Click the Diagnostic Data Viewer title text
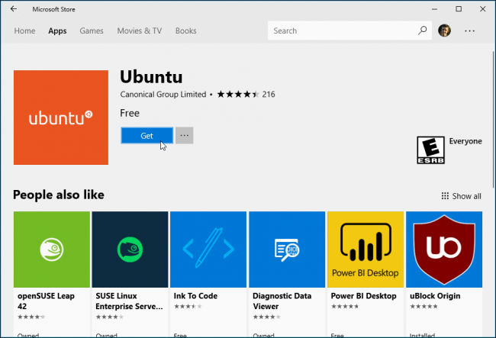Viewport: 496px width, 338px height. [x=282, y=301]
